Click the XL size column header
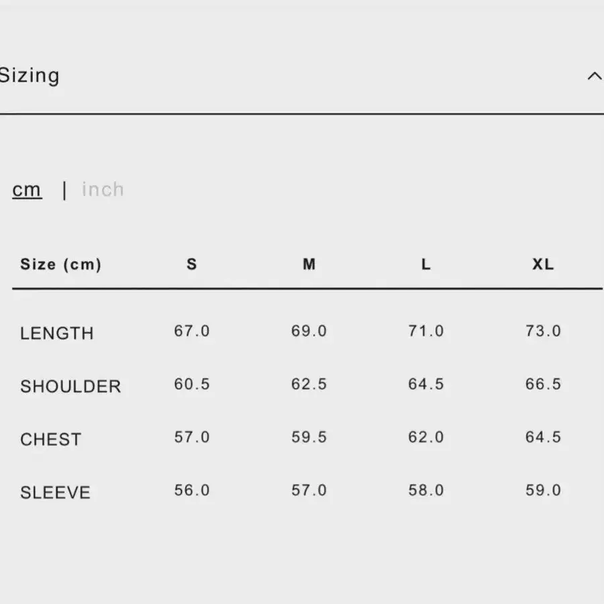 point(543,264)
